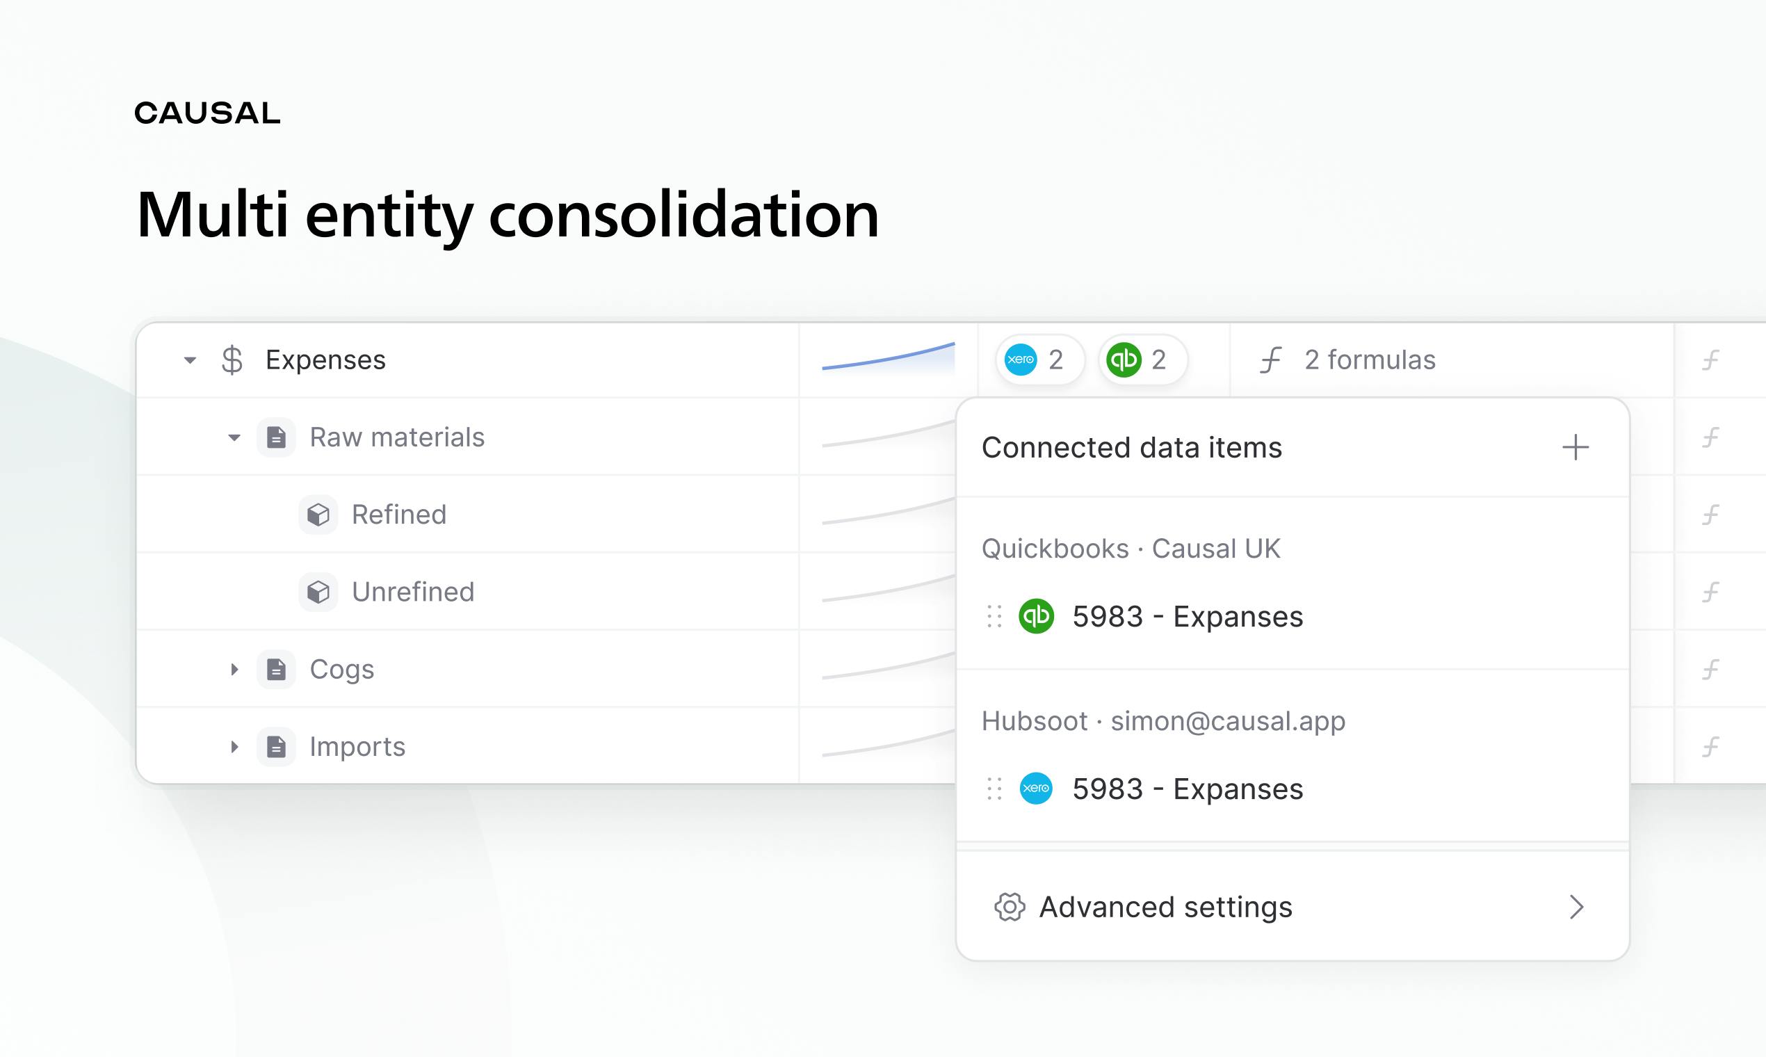Viewport: 1766px width, 1057px height.
Task: Click formula icon in Raw materials row
Action: point(1710,437)
